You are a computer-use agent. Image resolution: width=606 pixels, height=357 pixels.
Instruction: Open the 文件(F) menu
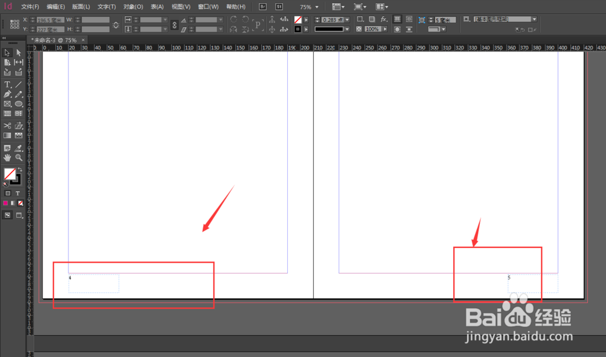30,7
